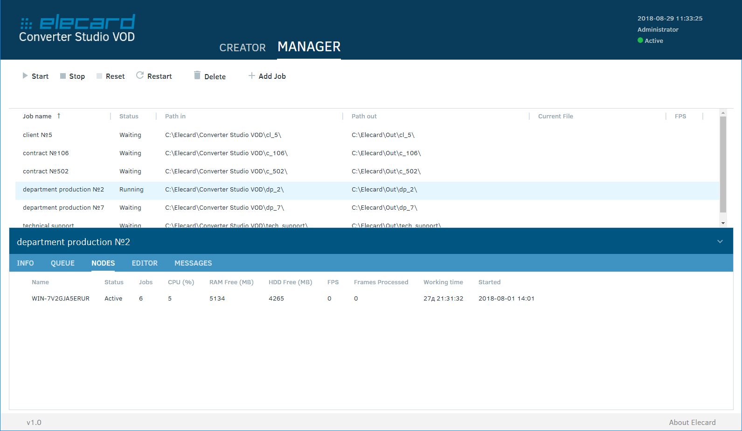This screenshot has width=742, height=431.
Task: Open the MESSAGES tab
Action: [x=193, y=263]
